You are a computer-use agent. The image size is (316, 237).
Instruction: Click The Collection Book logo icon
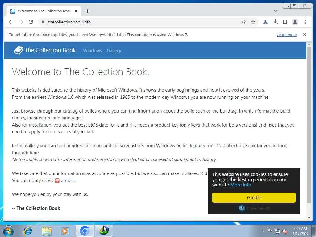(x=18, y=50)
